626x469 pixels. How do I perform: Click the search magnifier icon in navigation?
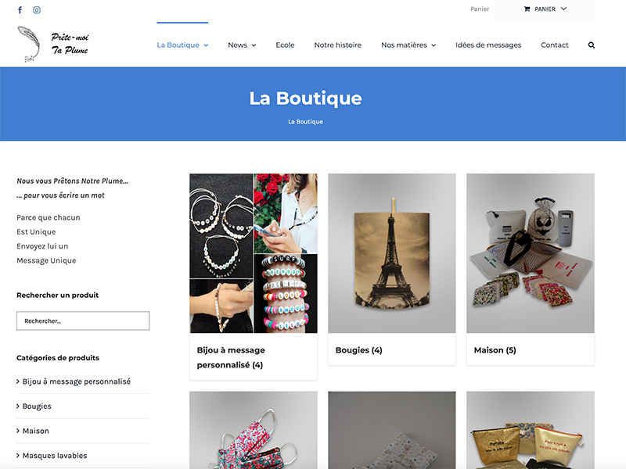(592, 45)
